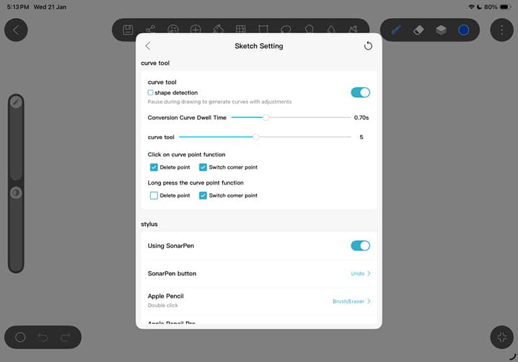Disable the Using SonarPen switch
The height and width of the screenshot is (362, 518).
point(360,245)
